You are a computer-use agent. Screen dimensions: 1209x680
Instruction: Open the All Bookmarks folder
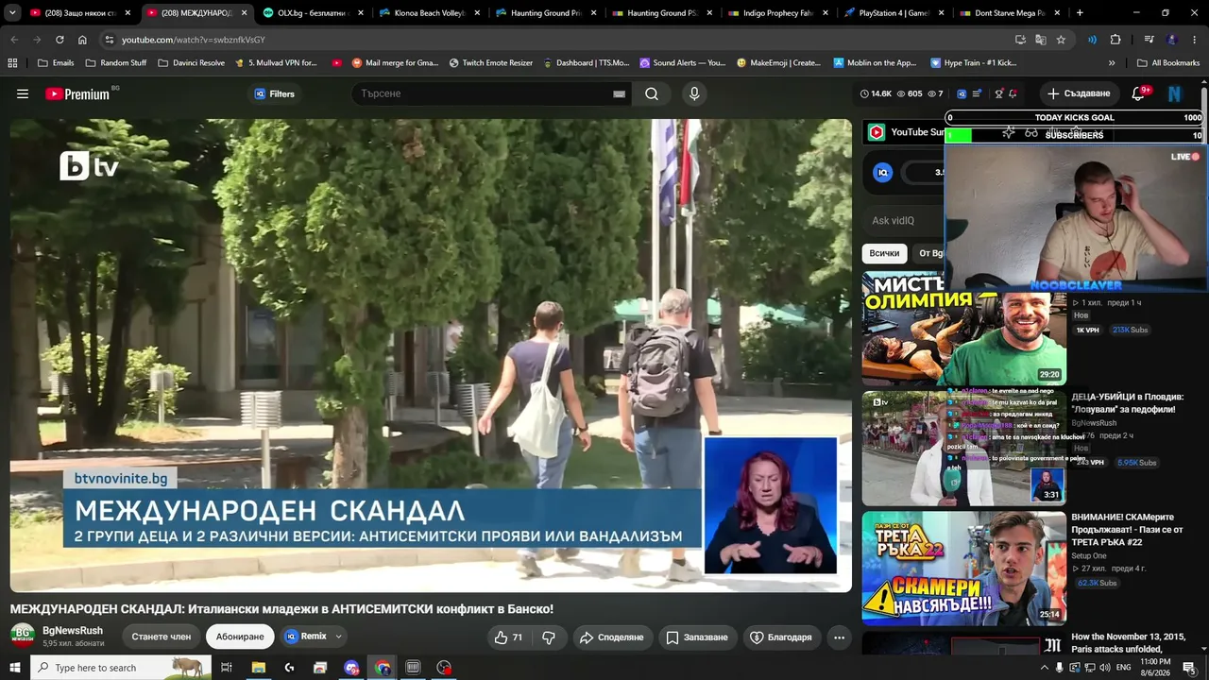pos(1168,63)
